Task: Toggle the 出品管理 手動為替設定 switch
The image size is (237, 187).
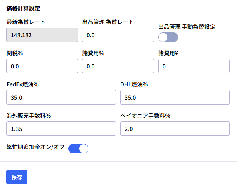Action: [168, 37]
